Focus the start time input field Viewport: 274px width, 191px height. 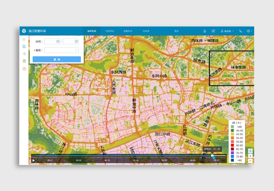52,41
